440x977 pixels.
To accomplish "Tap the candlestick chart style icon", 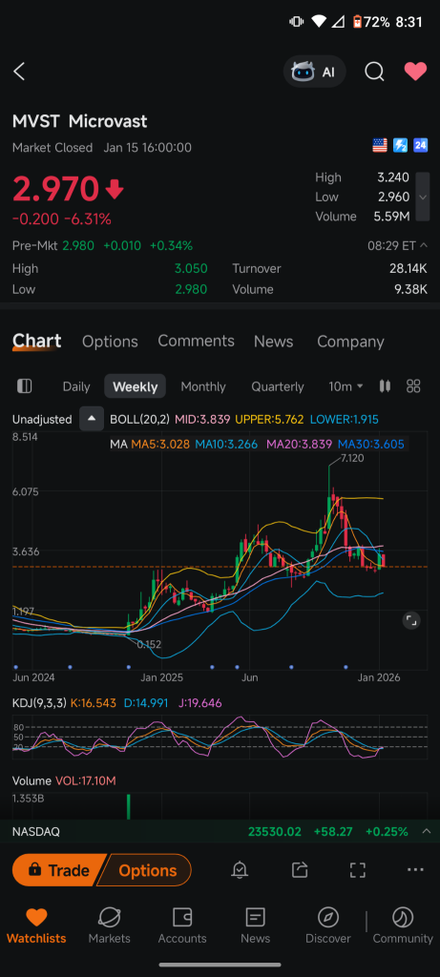I will (x=386, y=386).
